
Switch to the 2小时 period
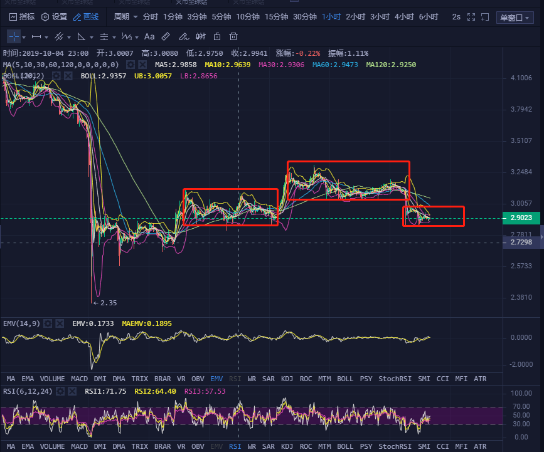click(356, 17)
